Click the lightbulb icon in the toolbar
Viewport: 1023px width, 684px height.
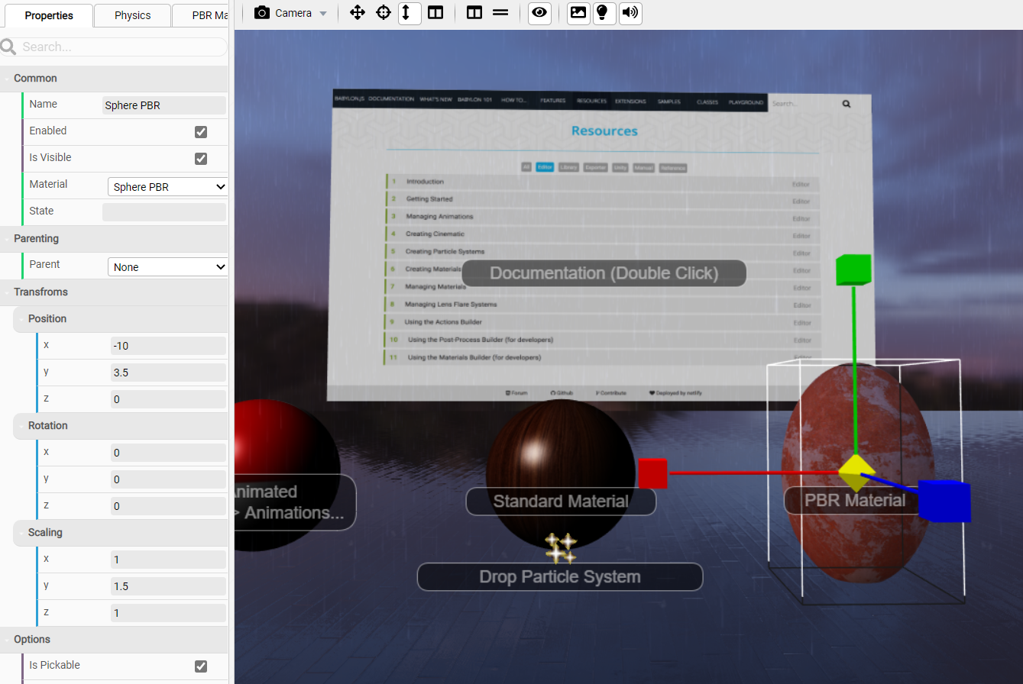point(604,13)
